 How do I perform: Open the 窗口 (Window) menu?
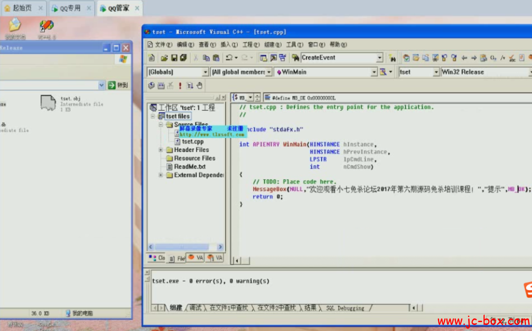point(317,45)
